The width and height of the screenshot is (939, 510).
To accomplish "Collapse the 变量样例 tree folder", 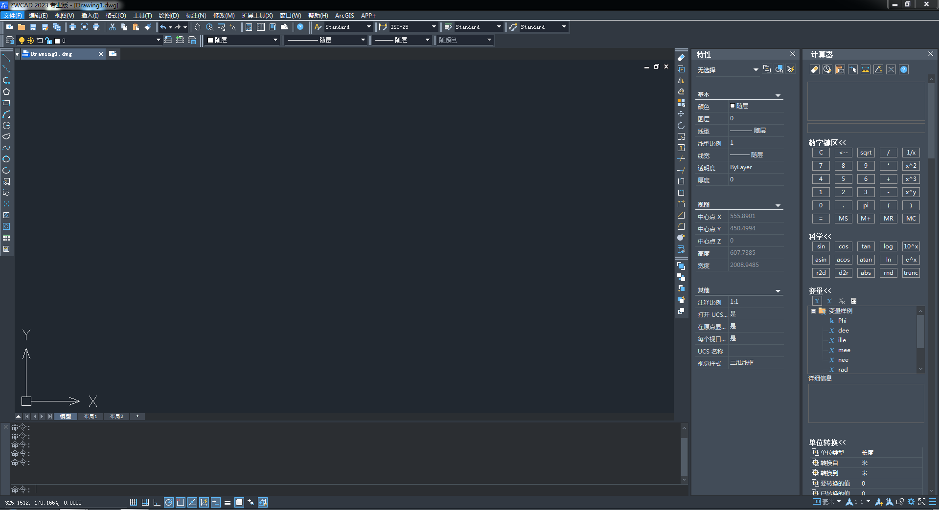I will click(x=813, y=311).
